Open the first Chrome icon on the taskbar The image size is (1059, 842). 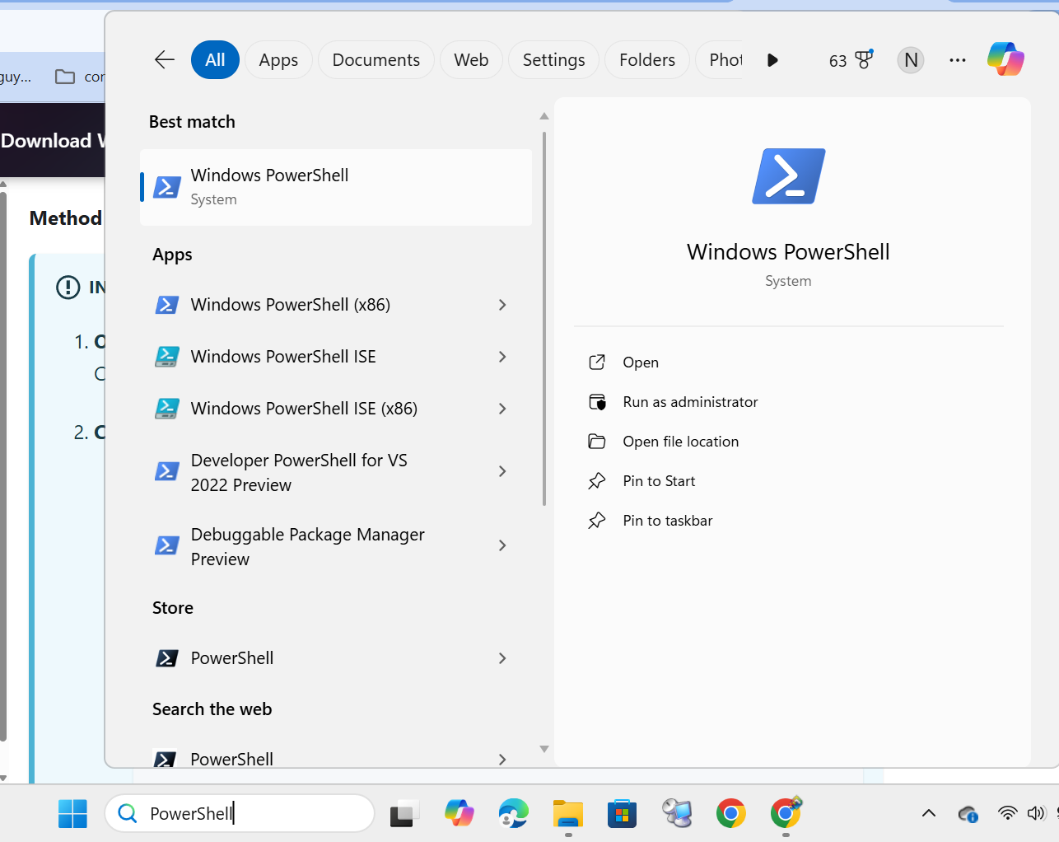(730, 814)
